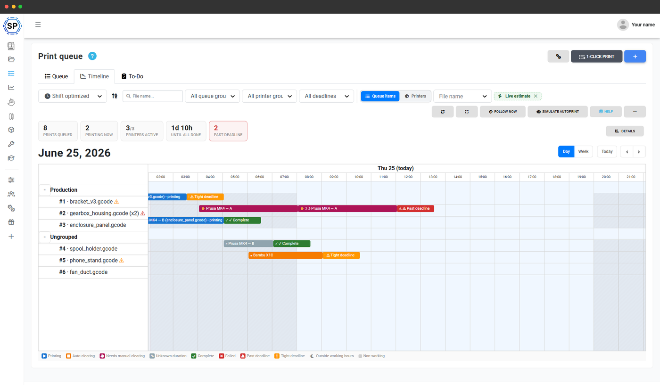660x385 pixels.
Task: Click the red Past deadline timeline bar
Action: click(x=416, y=208)
